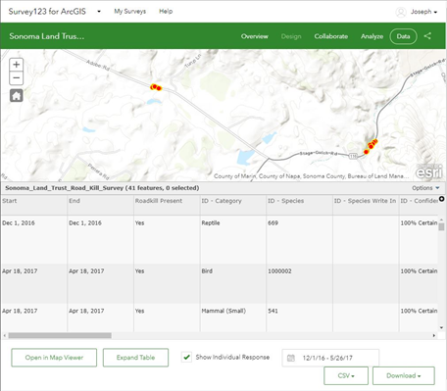Click the vertical table scrollbar thumb
The image size is (447, 391).
(x=441, y=226)
